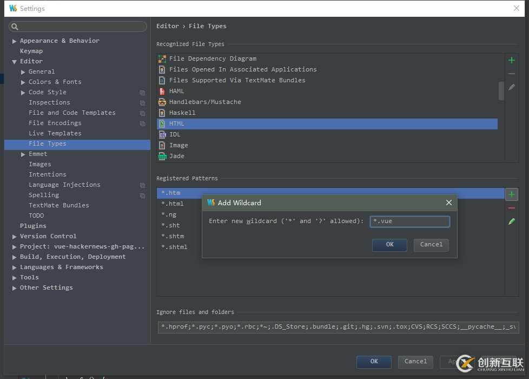Click the HTML file type icon
This screenshot has height=379, width=529.
click(x=162, y=123)
